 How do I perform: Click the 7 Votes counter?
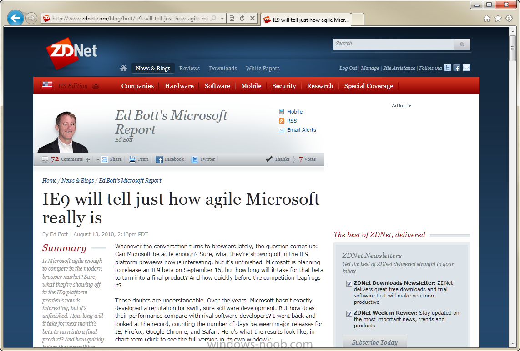tap(307, 159)
